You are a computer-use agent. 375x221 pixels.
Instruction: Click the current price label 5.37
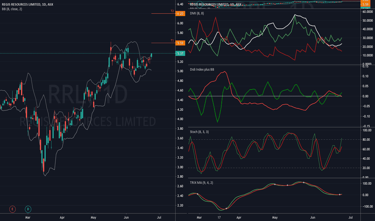[180, 53]
